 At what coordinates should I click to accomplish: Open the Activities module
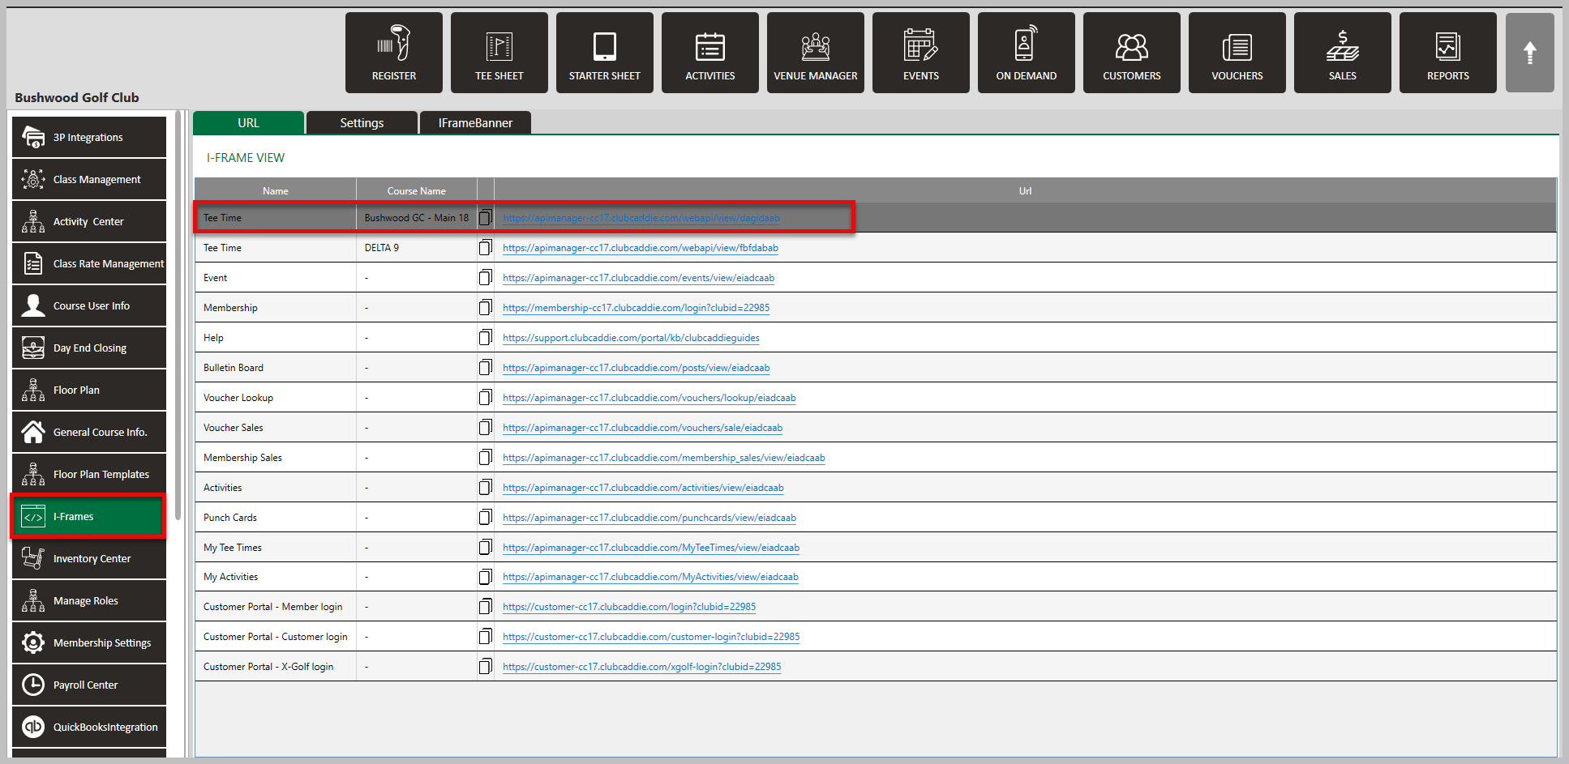pyautogui.click(x=710, y=53)
